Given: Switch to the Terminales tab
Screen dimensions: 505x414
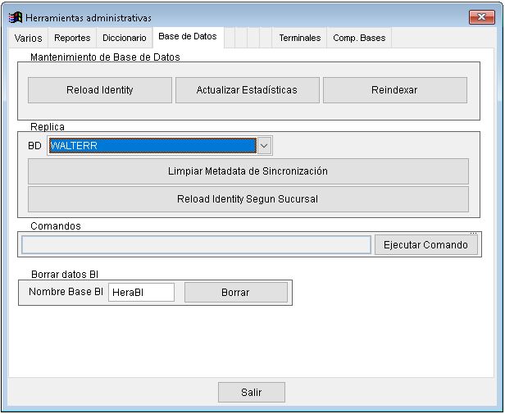Looking at the screenshot, I should (x=299, y=38).
